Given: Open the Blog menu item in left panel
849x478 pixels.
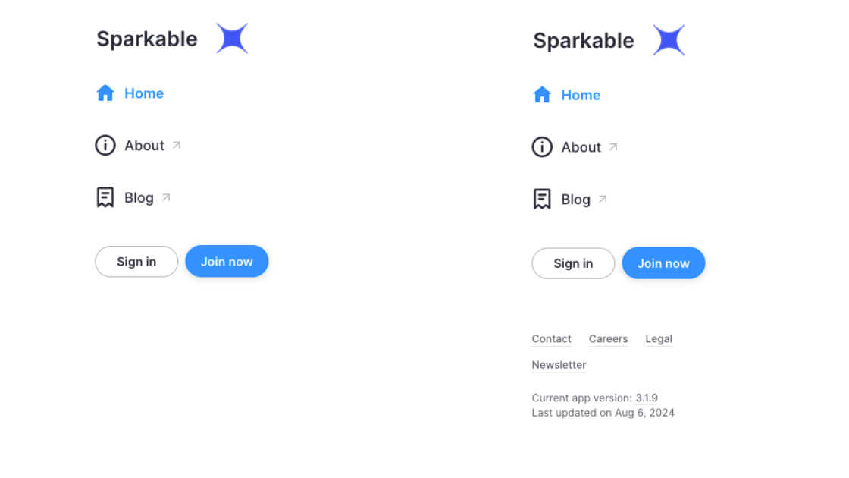Looking at the screenshot, I should tap(139, 197).
